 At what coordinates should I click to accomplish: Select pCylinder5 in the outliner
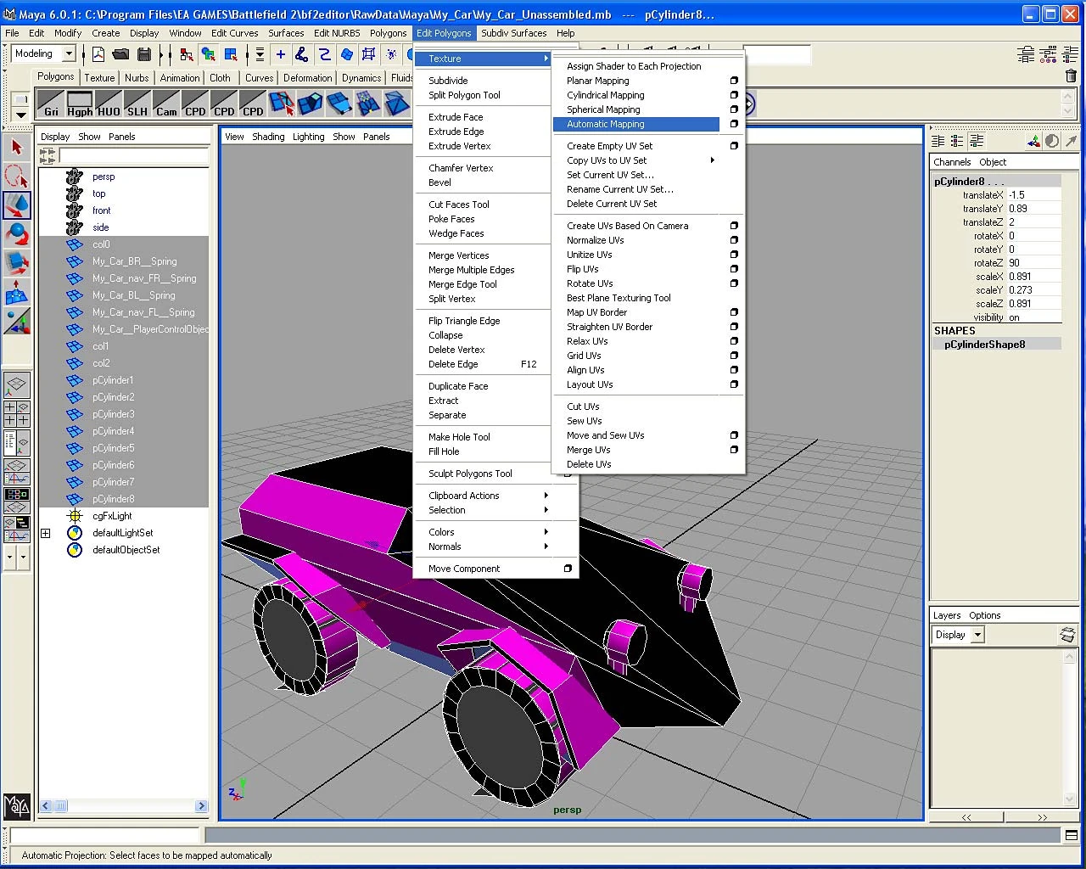(113, 448)
